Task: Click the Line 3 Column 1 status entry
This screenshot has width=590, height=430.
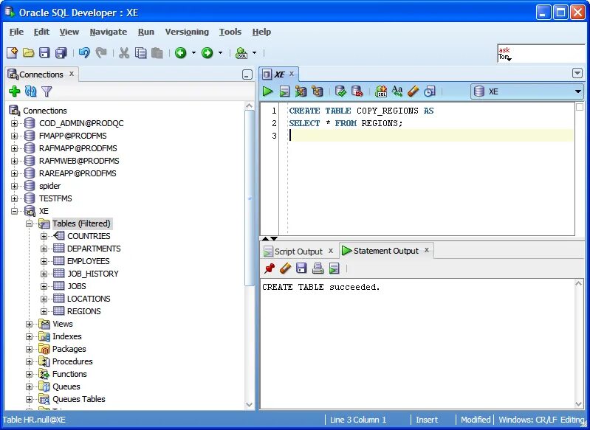Action: 358,420
